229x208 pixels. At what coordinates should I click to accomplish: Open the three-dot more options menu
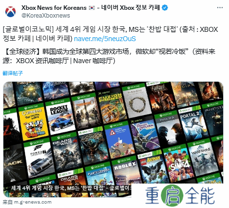pos(220,8)
